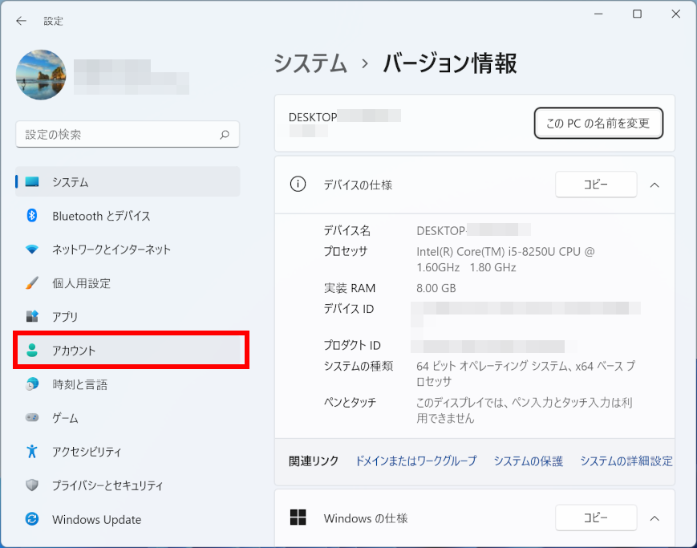
Task: Collapse the デバイスの仕様 section
Action: (x=654, y=185)
